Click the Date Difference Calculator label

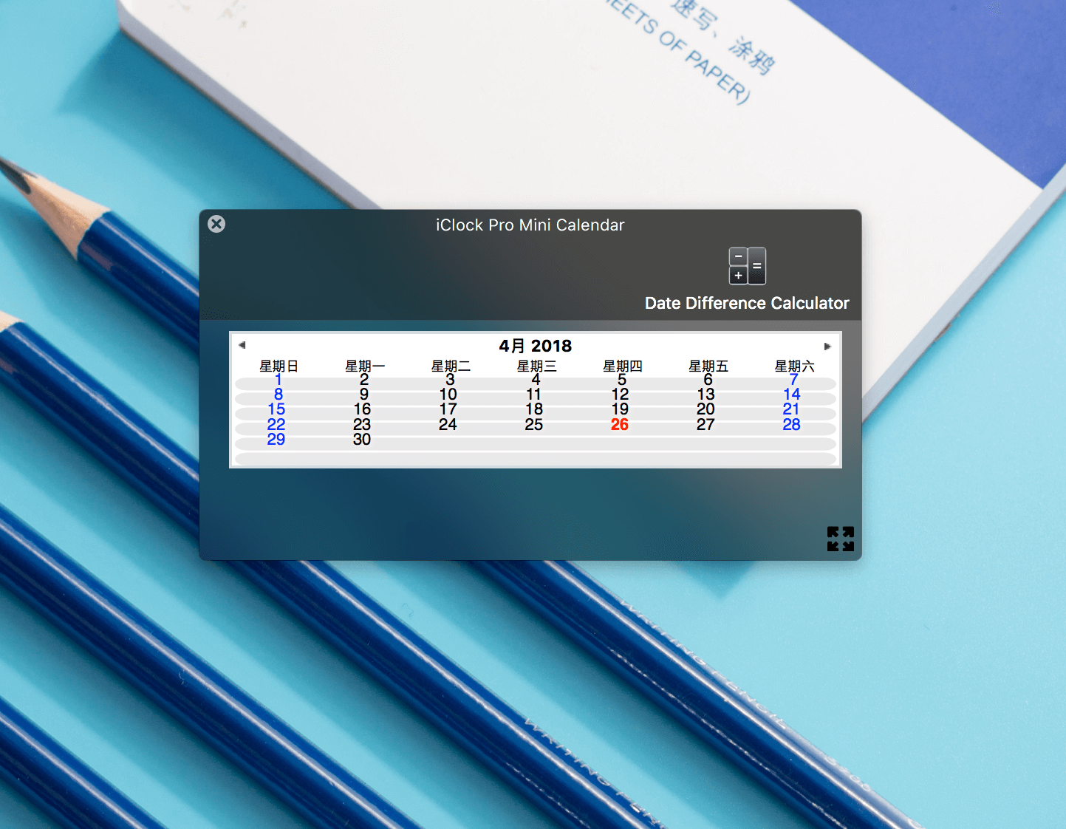pos(747,303)
